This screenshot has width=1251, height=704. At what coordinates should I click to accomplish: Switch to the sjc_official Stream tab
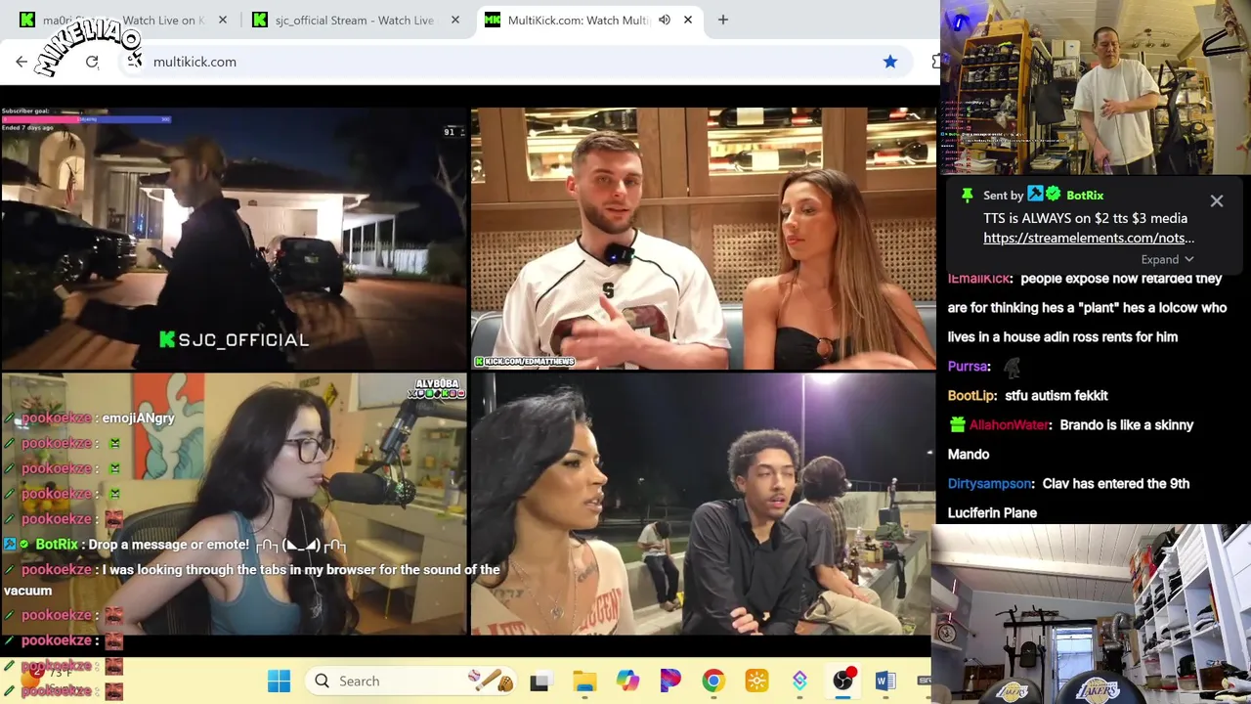[x=354, y=20]
